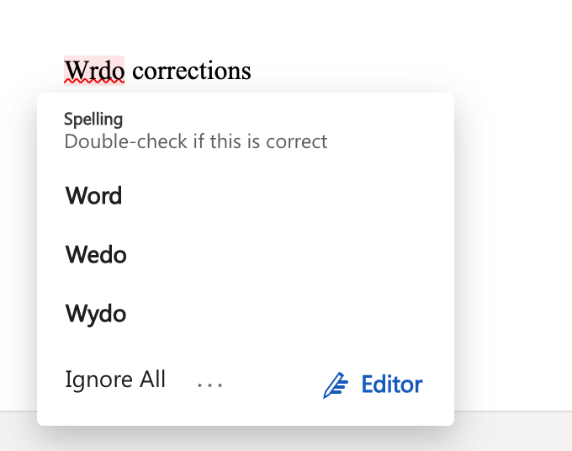572x451 pixels.
Task: Click Ignore All
Action: [x=115, y=379]
